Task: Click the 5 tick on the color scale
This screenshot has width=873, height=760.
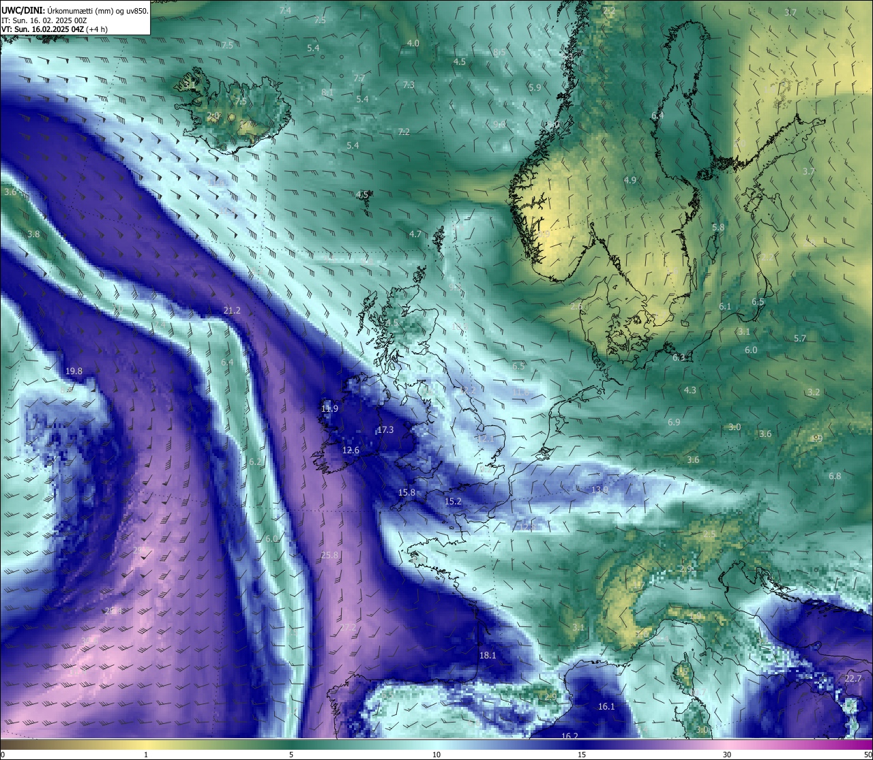Action: [291, 755]
